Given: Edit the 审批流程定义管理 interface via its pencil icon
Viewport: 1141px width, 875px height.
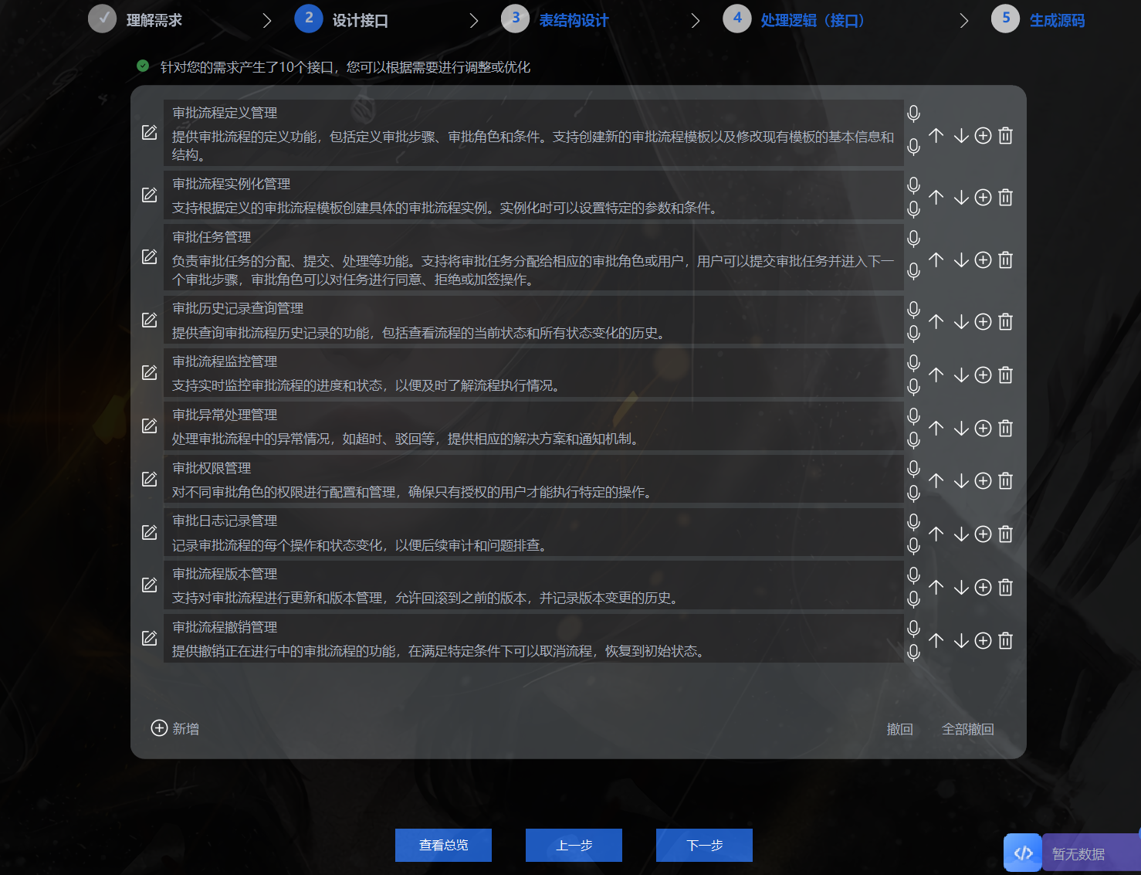Looking at the screenshot, I should click(x=149, y=133).
